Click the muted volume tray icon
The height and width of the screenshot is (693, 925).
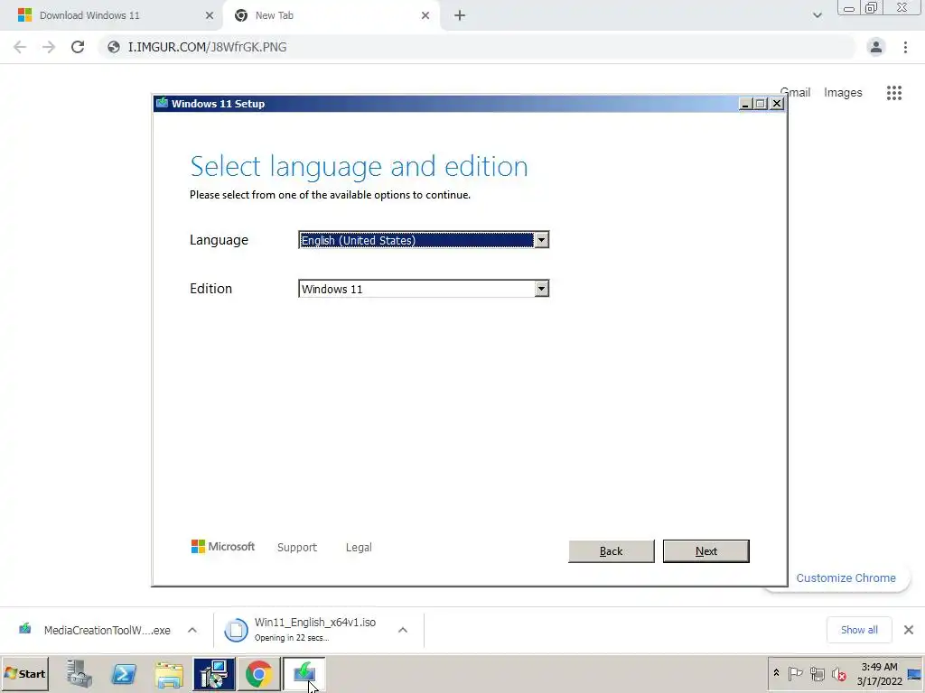coord(838,673)
